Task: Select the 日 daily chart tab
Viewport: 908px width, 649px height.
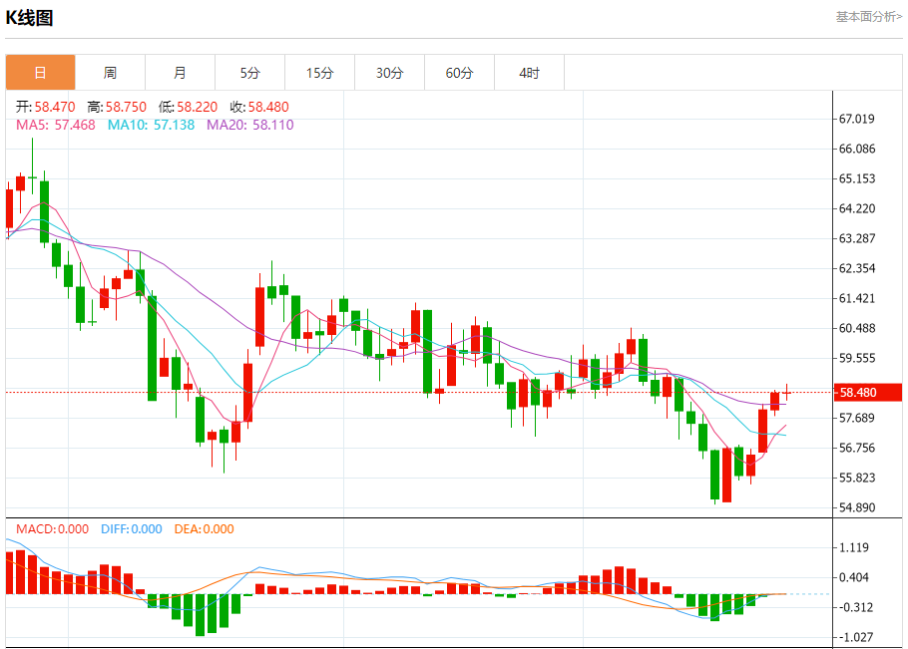Action: [x=41, y=73]
